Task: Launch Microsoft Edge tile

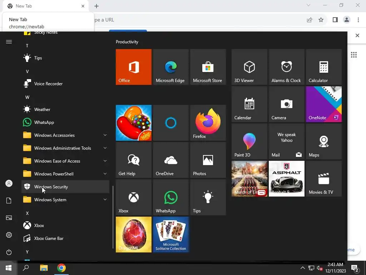Action: (x=170, y=67)
